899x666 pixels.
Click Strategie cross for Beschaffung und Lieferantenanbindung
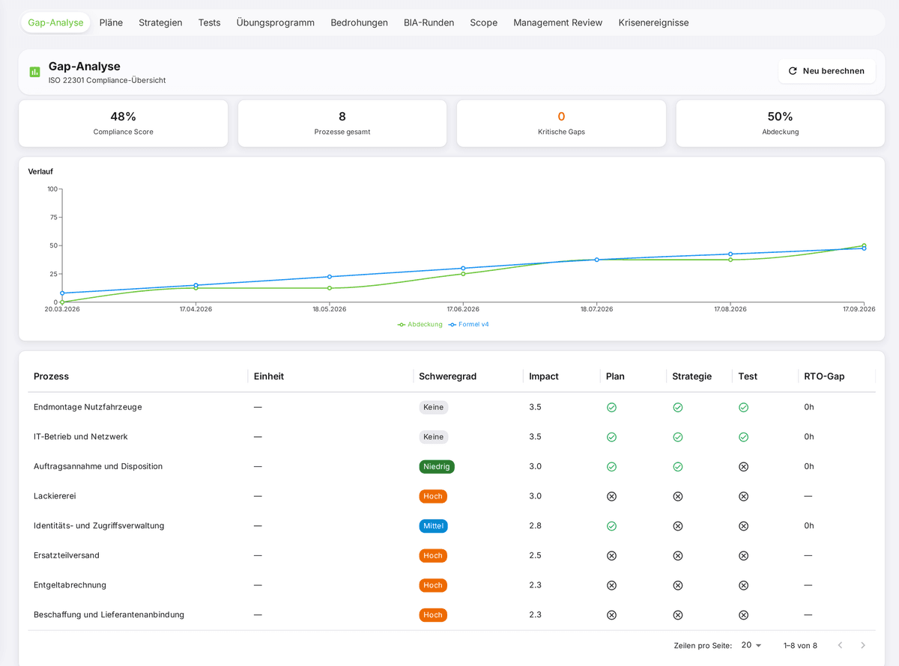[x=677, y=615]
